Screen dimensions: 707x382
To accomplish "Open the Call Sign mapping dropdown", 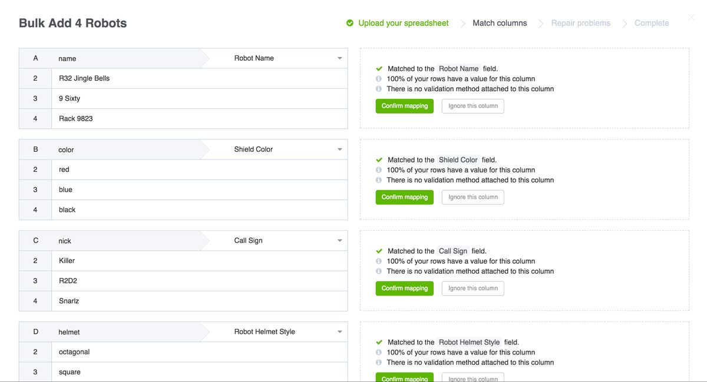I will click(x=339, y=241).
